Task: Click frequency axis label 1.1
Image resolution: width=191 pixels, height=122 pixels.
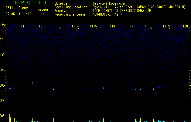Action: (2, 40)
